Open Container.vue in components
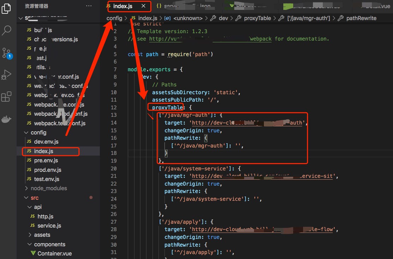 [54, 253]
